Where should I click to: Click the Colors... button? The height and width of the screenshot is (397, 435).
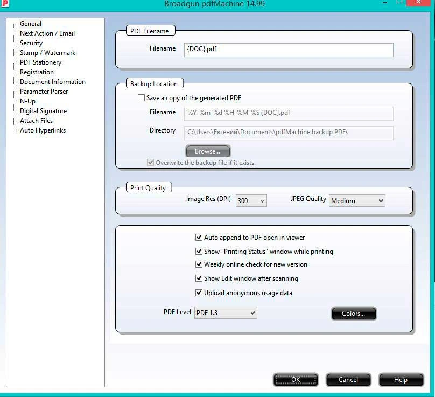click(354, 314)
